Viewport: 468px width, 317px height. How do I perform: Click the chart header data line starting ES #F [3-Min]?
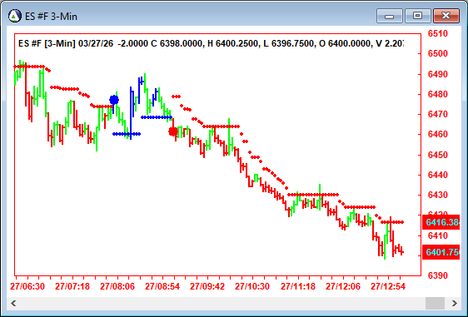pyautogui.click(x=211, y=43)
